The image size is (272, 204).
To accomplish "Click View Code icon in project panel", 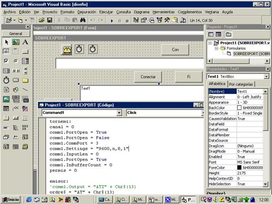I will click(211, 34).
